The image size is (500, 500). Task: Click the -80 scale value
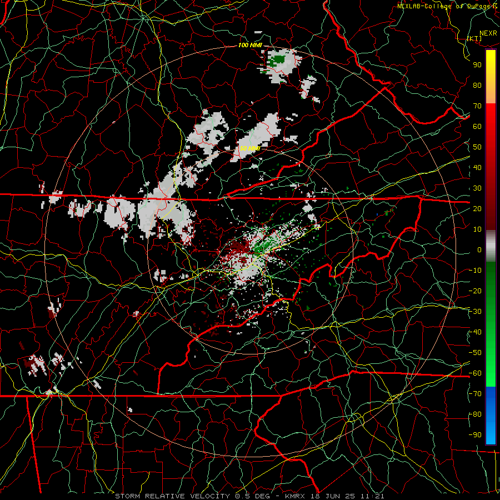pos(475,414)
